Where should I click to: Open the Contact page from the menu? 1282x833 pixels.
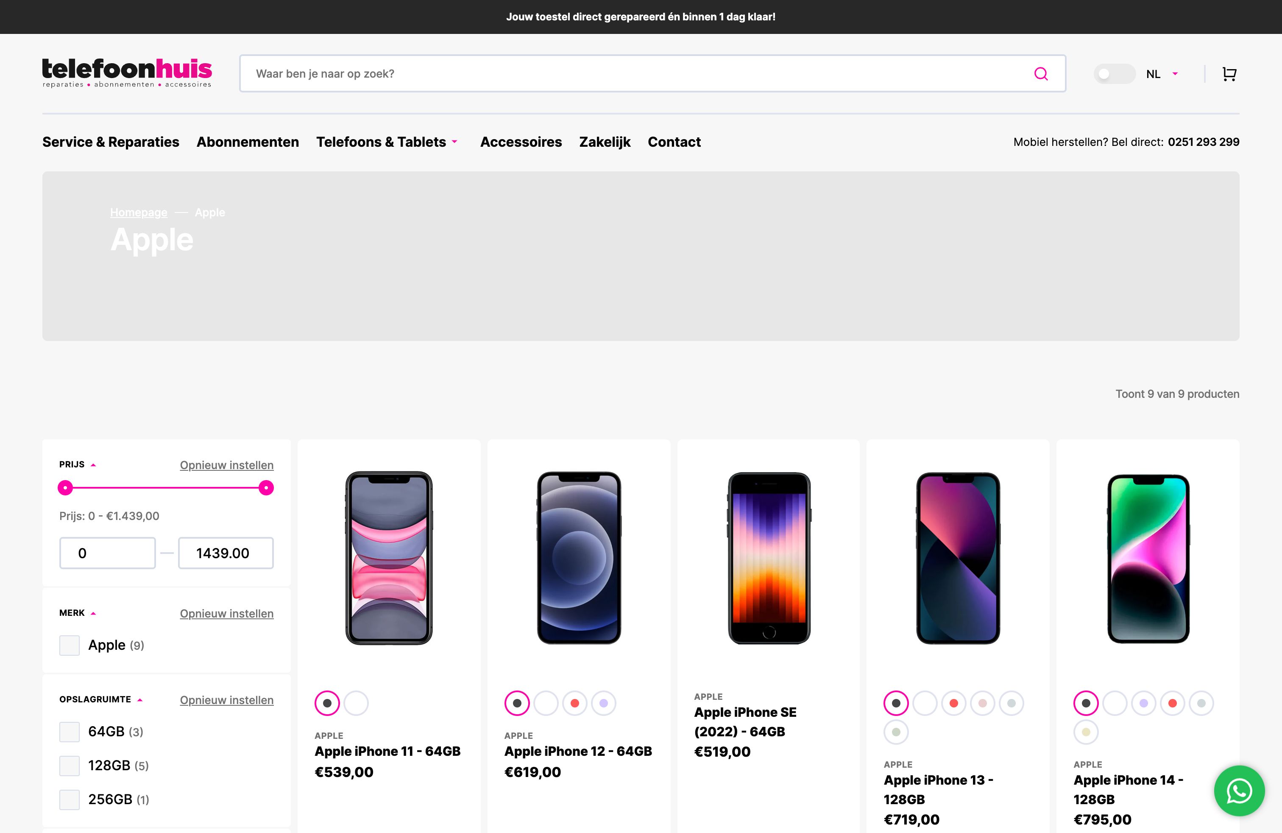(674, 142)
